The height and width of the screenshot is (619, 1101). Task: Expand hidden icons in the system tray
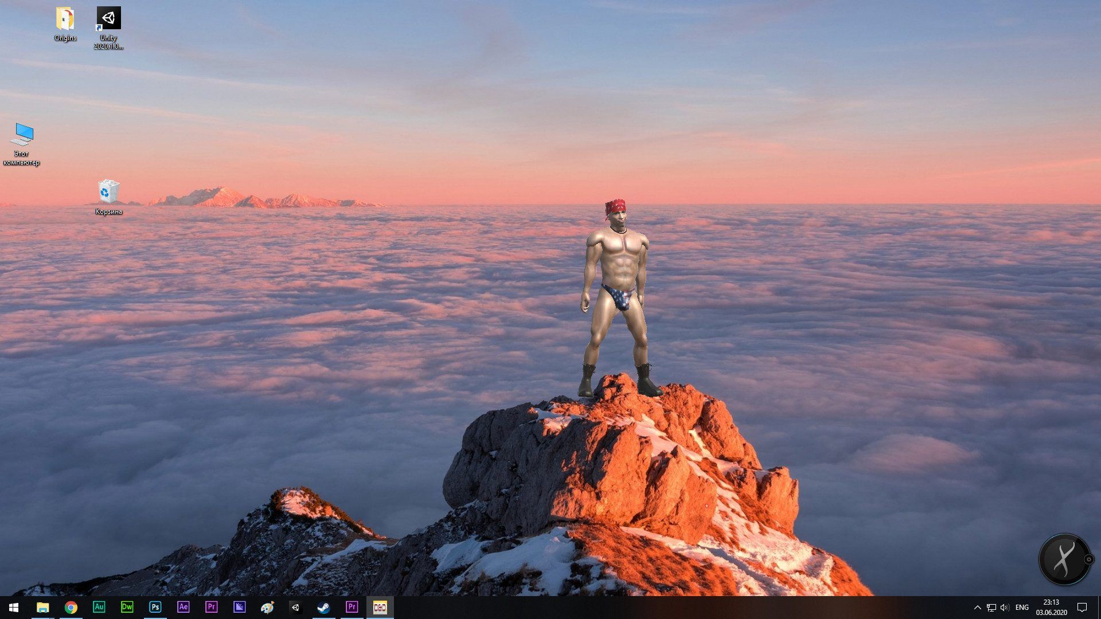(978, 607)
